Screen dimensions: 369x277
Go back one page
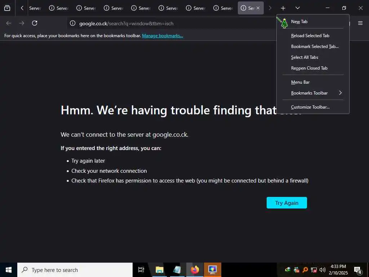(x=9, y=23)
